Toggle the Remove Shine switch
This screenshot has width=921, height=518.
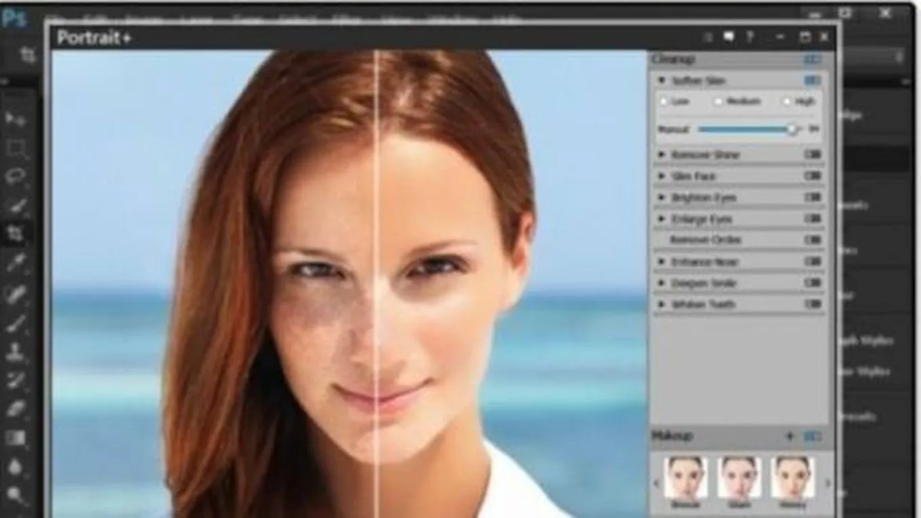tap(812, 155)
